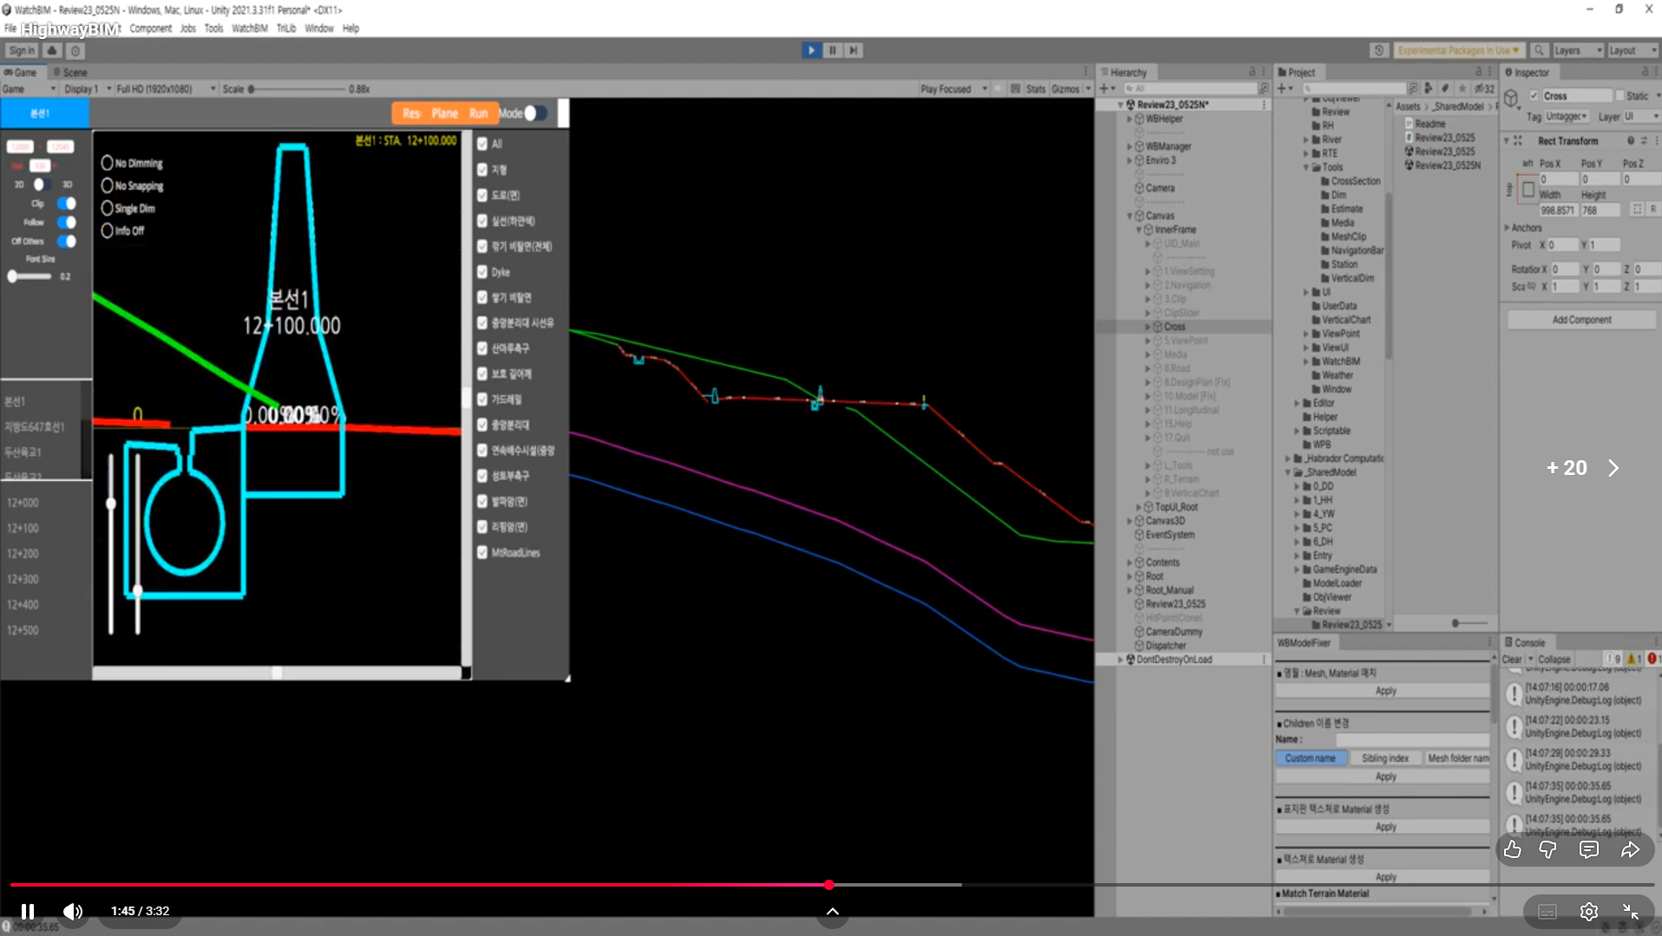Click the Step frame button in toolbar

(x=854, y=50)
